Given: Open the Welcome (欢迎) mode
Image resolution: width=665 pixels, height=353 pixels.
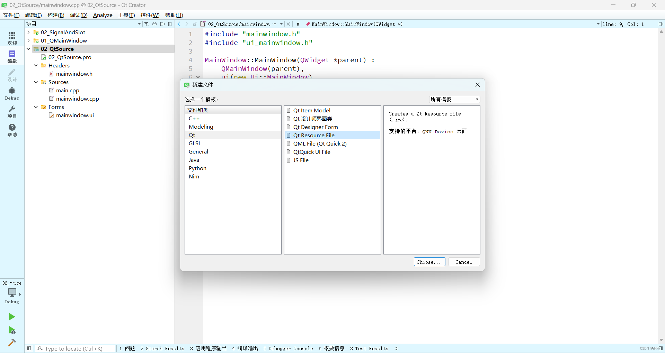Looking at the screenshot, I should [x=12, y=38].
